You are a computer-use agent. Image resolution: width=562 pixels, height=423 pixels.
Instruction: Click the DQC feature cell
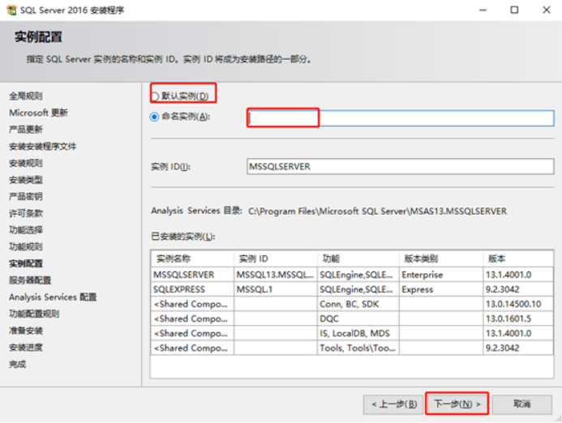pos(358,318)
